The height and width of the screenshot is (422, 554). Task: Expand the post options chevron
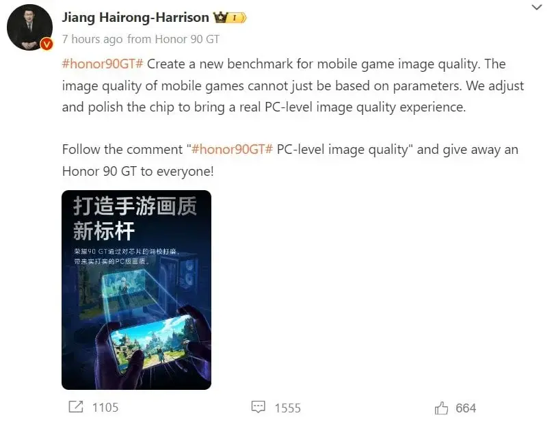click(x=537, y=7)
